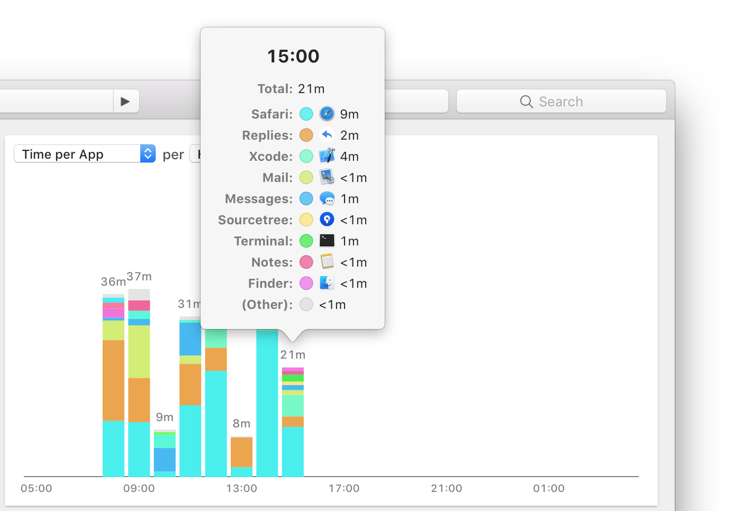The image size is (734, 511).
Task: Click the Sourcetree app icon
Action: [x=327, y=220]
